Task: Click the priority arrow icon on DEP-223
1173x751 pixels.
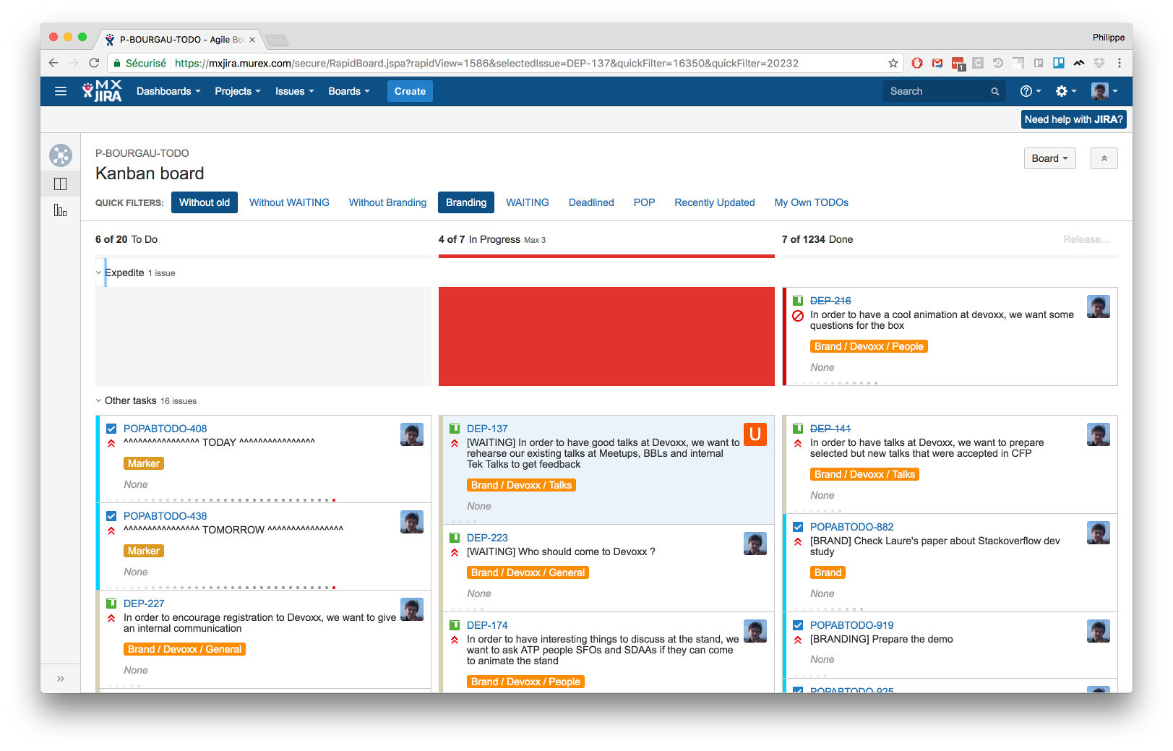Action: click(x=455, y=553)
